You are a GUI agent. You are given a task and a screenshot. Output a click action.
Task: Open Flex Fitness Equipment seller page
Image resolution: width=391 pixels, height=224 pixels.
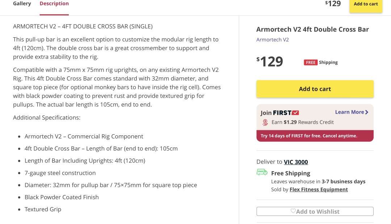[319, 190]
